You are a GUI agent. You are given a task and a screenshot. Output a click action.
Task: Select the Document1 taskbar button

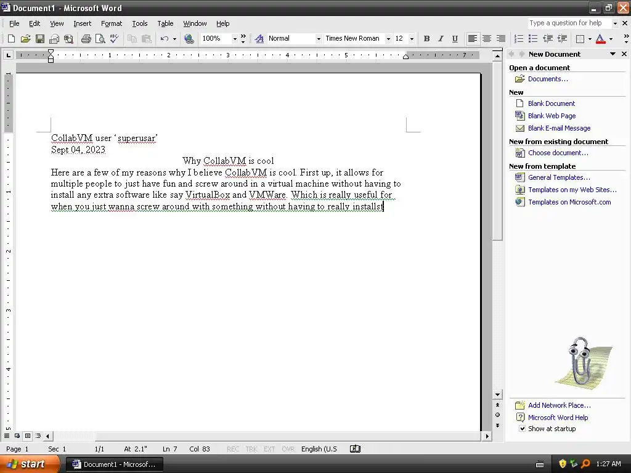[114, 464]
